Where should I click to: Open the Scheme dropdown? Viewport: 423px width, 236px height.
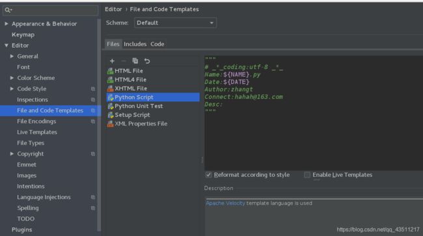[x=175, y=23]
